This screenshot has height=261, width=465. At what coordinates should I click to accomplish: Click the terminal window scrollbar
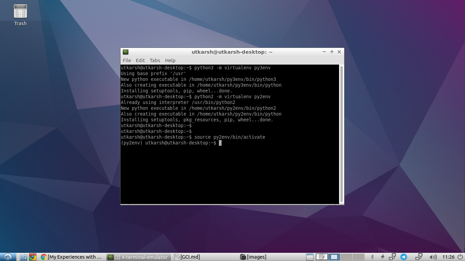click(x=341, y=133)
